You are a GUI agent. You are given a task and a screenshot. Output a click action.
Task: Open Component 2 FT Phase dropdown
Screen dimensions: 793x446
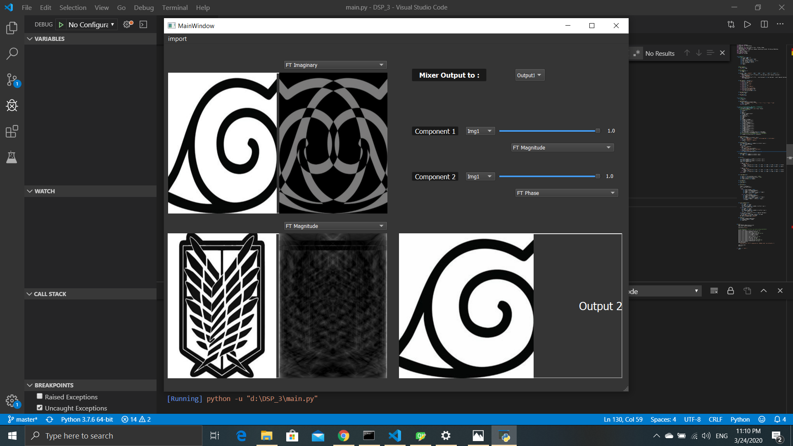[566, 193]
